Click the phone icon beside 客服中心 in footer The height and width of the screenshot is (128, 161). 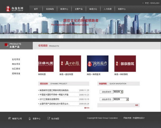pos(30,119)
